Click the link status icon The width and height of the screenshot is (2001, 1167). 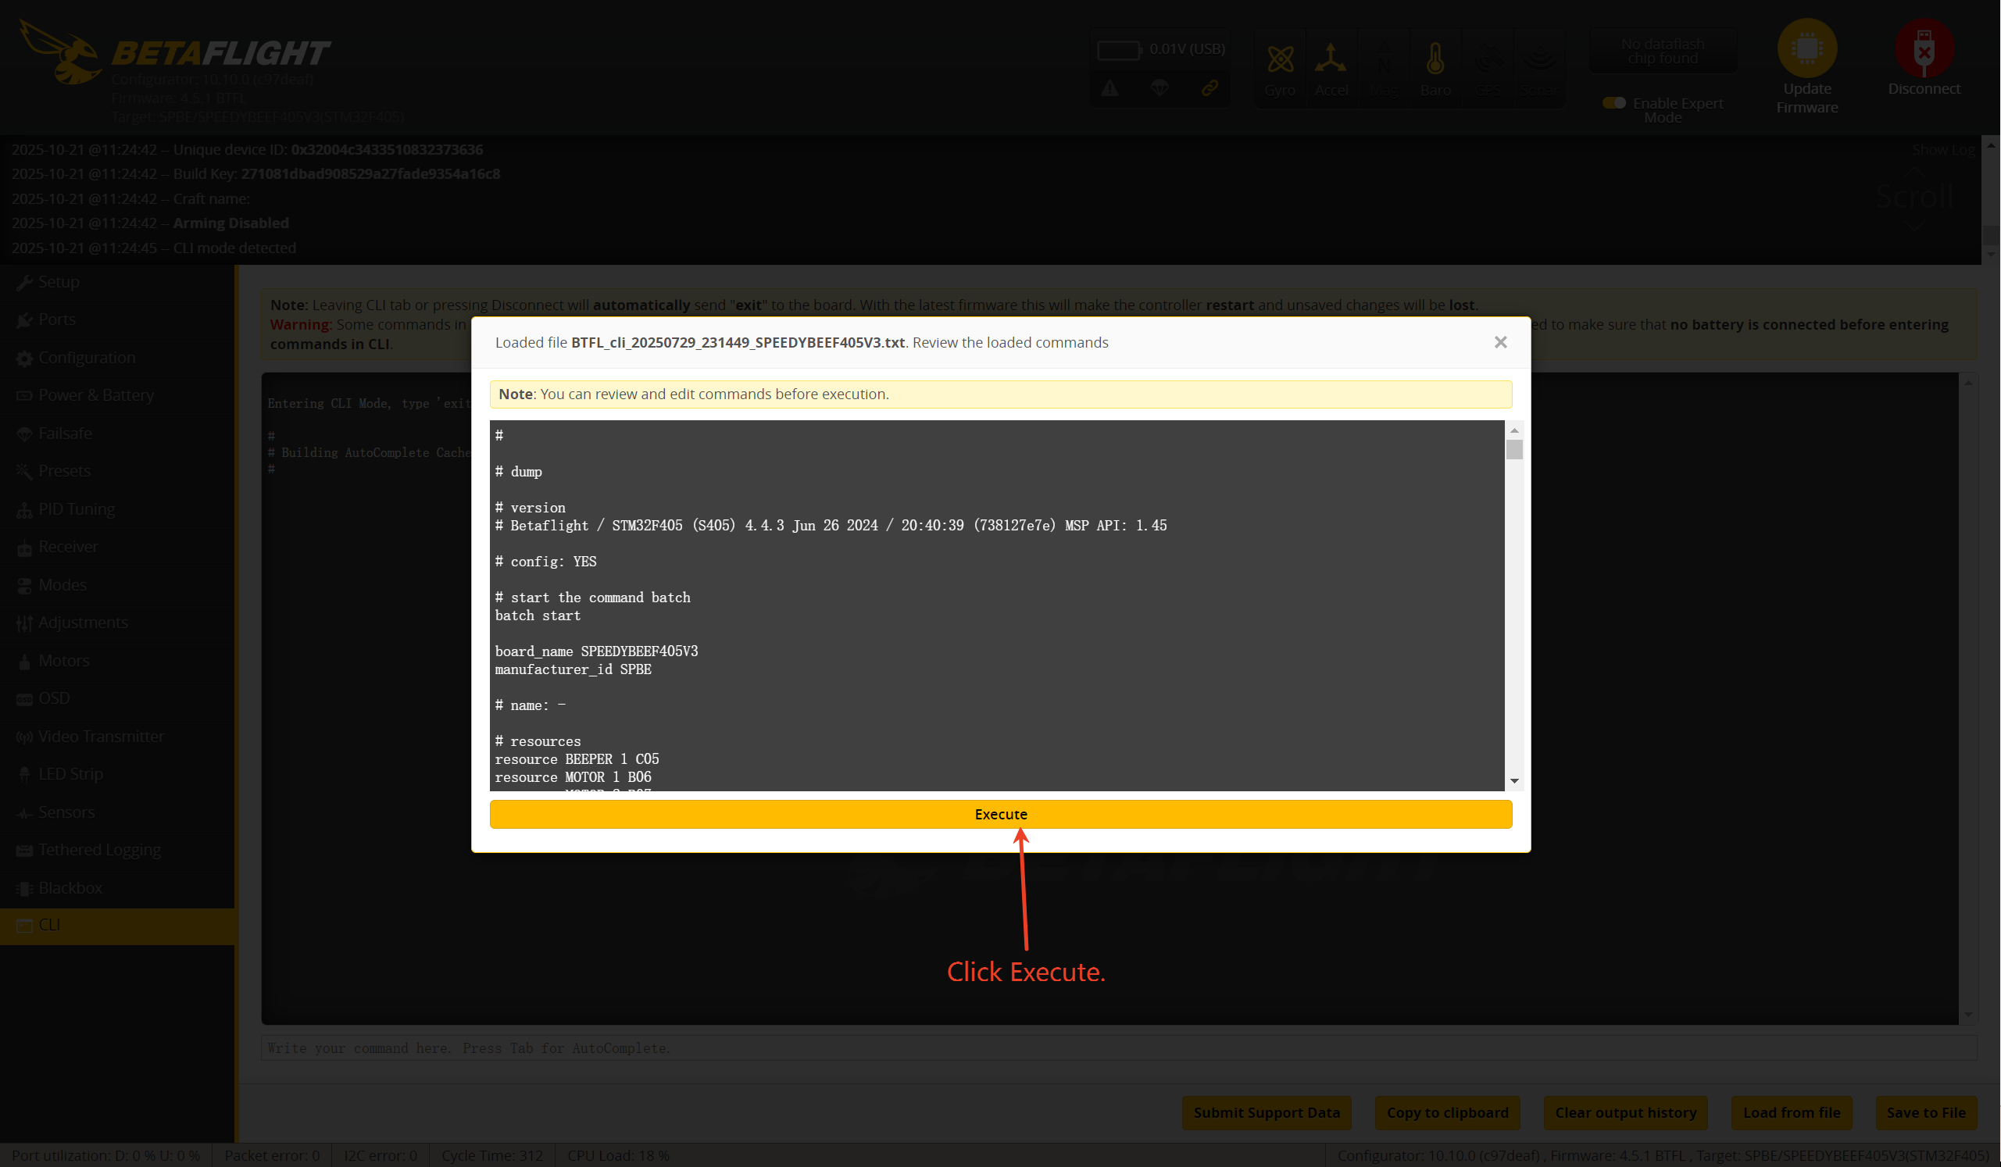pos(1210,88)
